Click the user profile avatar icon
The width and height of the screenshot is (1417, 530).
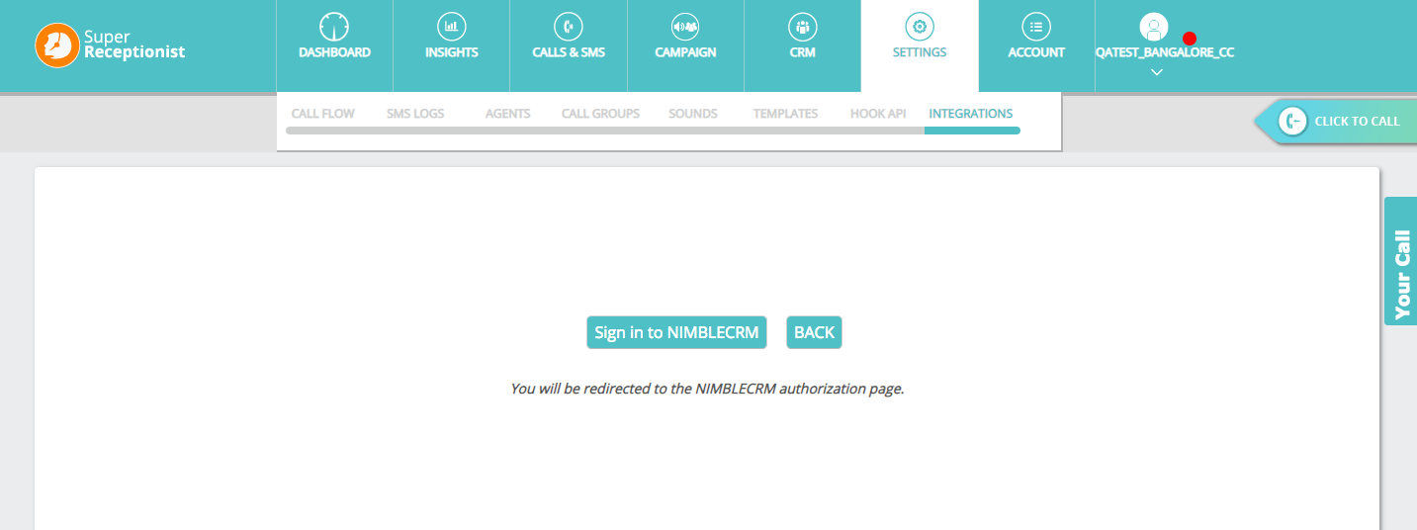point(1154,27)
